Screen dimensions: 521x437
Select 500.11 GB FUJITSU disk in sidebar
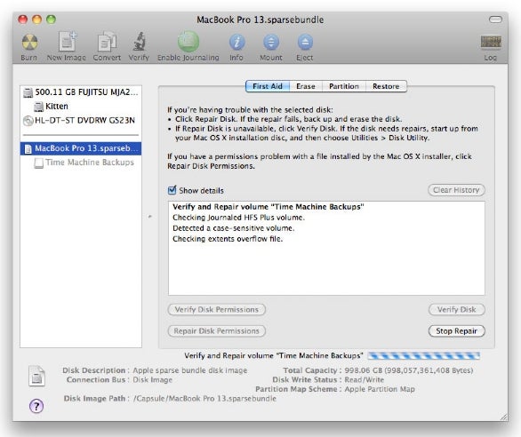81,92
